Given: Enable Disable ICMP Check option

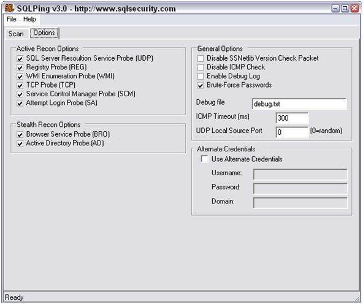Looking at the screenshot, I should (201, 67).
